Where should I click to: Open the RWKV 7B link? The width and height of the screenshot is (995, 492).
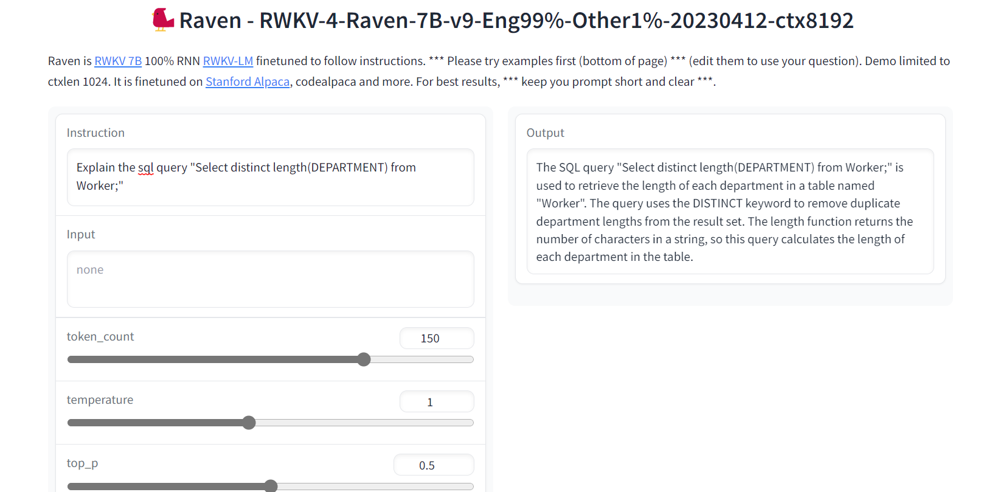[118, 61]
